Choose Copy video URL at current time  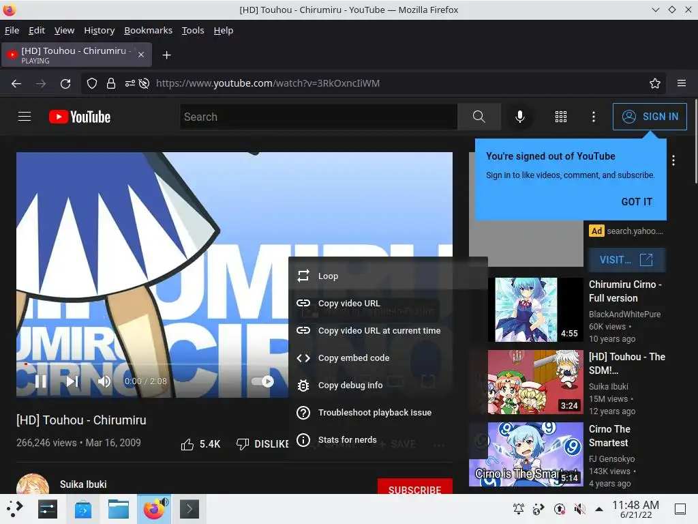(x=388, y=331)
